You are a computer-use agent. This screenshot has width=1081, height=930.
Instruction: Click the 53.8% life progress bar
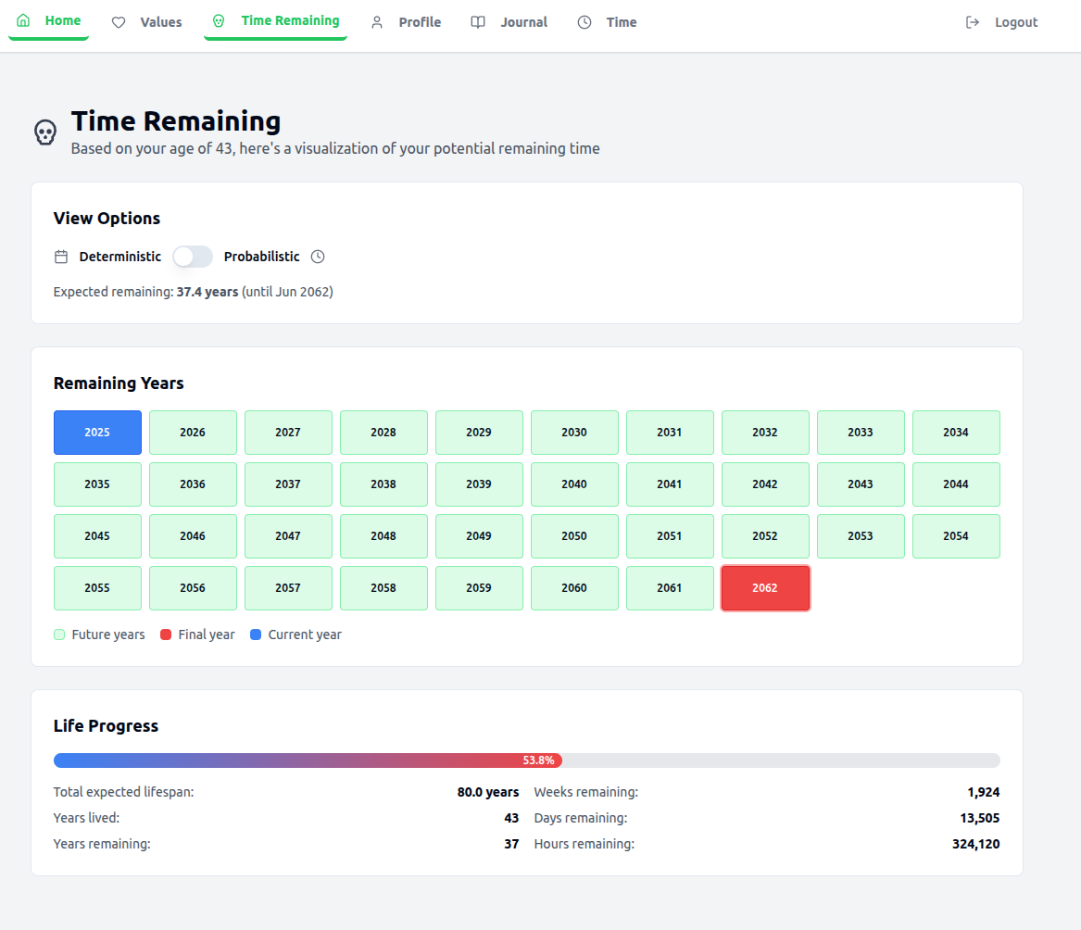coord(526,760)
